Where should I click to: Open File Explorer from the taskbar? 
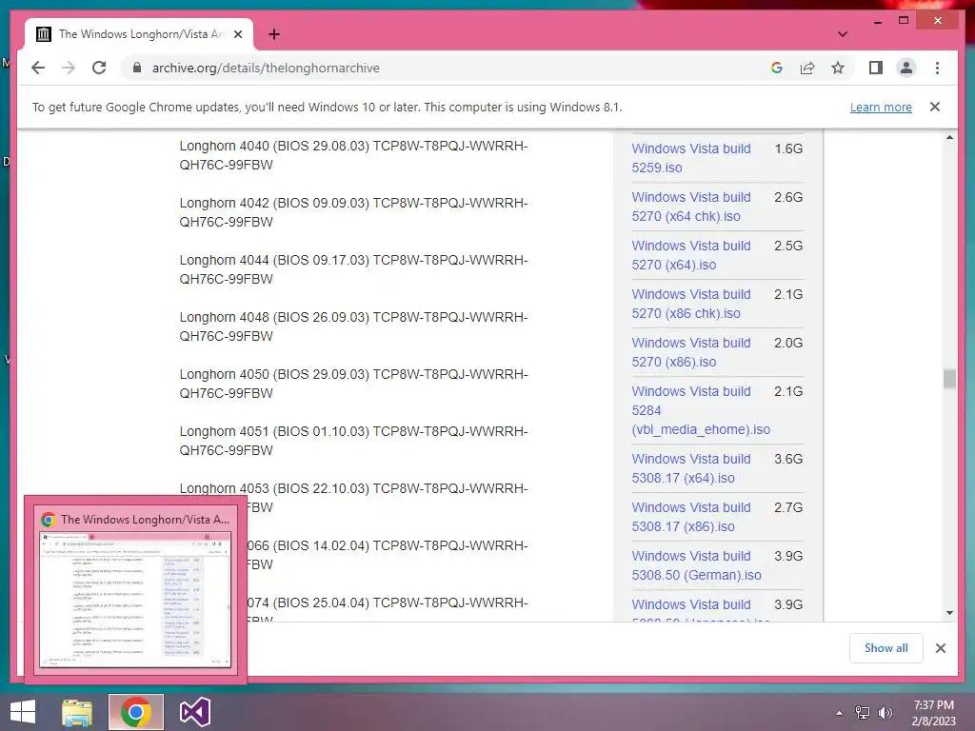[x=77, y=712]
